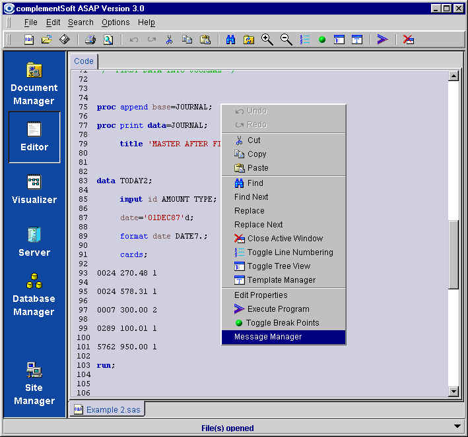
Task: Choose Template Manager in context menu
Action: [x=284, y=280]
